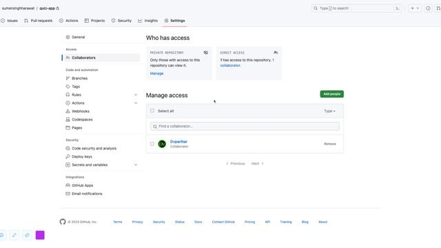Check the Select all checkbox
Screen dimensions: 441x248
tap(152, 111)
